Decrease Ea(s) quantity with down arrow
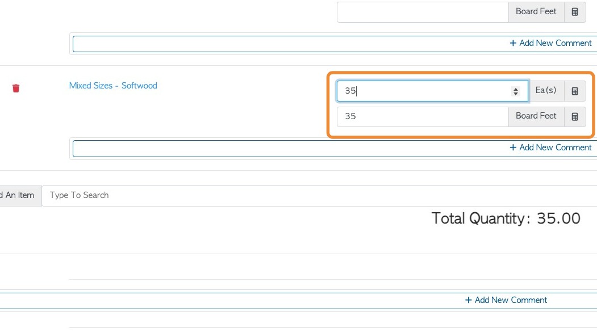This screenshot has height=333, width=597. [516, 94]
